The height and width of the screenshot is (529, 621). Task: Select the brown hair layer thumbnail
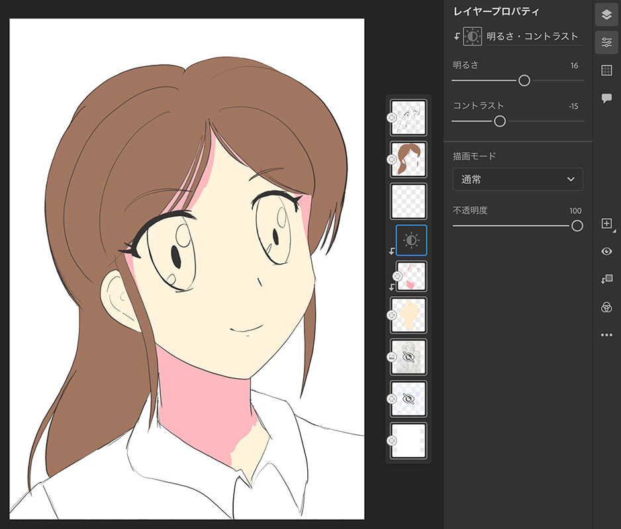click(x=408, y=159)
